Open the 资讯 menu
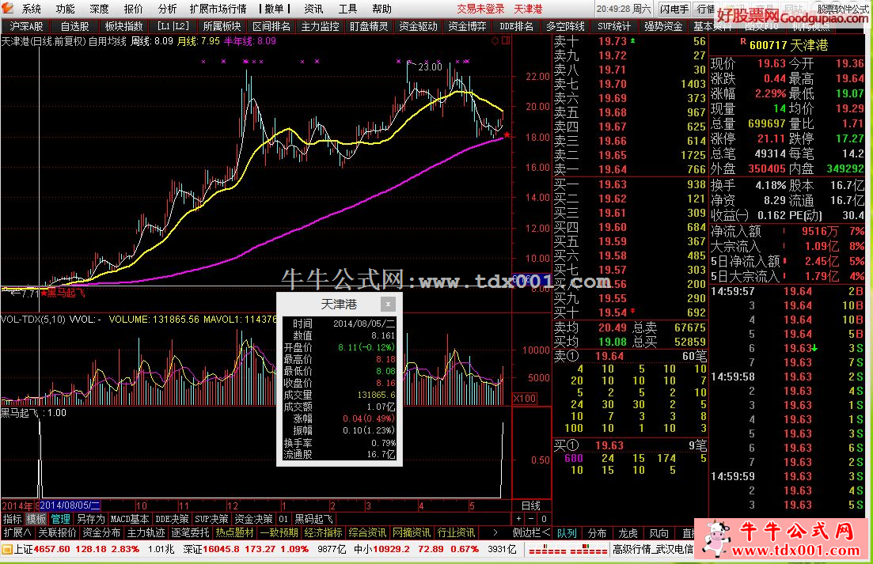Image resolution: width=873 pixels, height=564 pixels. [313, 9]
